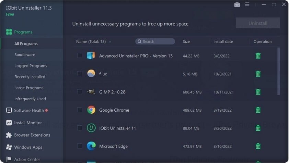Open Infrequently Used category
Screen dimensions: 289x163
point(30,99)
